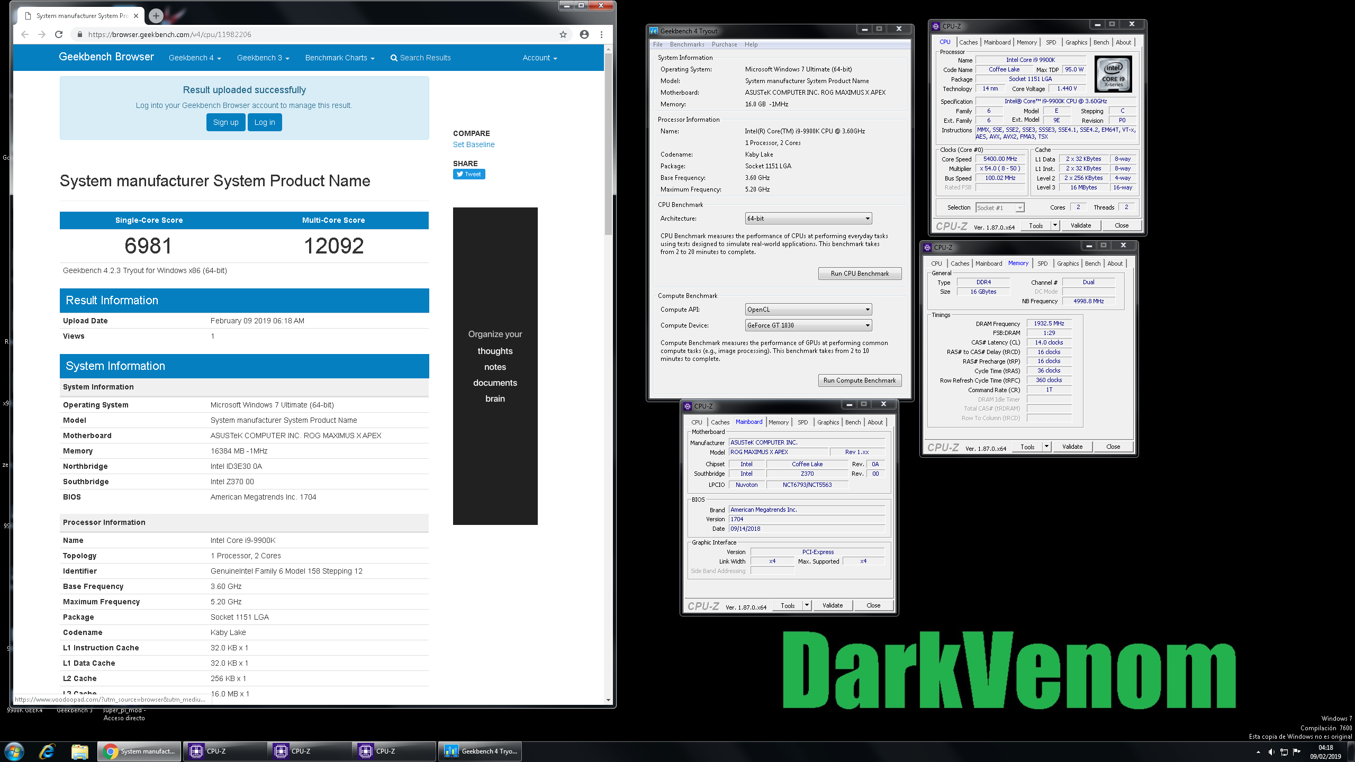Click the Organize your thoughts ad banner
The width and height of the screenshot is (1355, 762).
click(x=495, y=366)
